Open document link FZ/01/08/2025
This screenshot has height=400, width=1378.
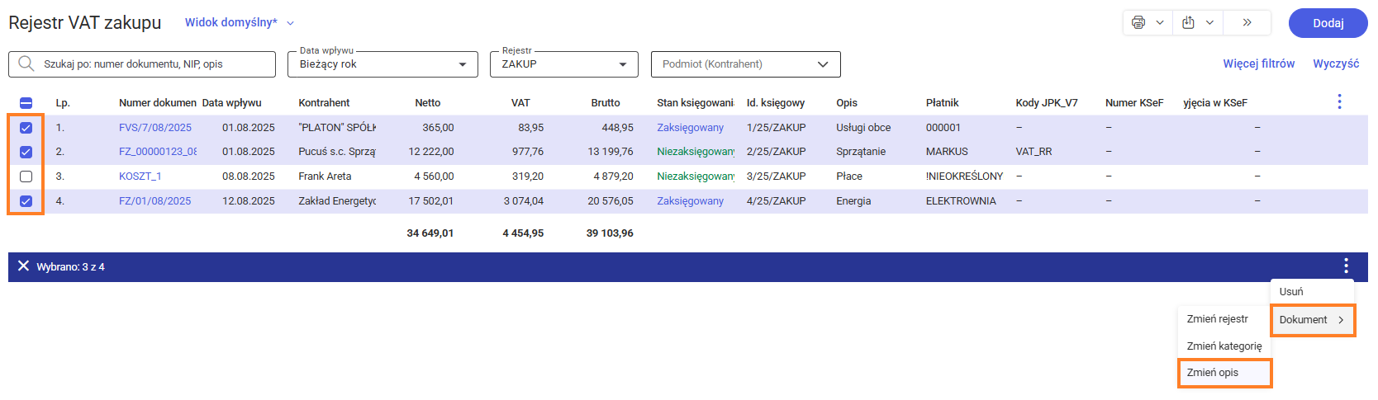coord(154,201)
